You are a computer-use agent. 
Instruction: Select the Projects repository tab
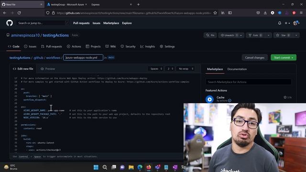click(x=93, y=46)
